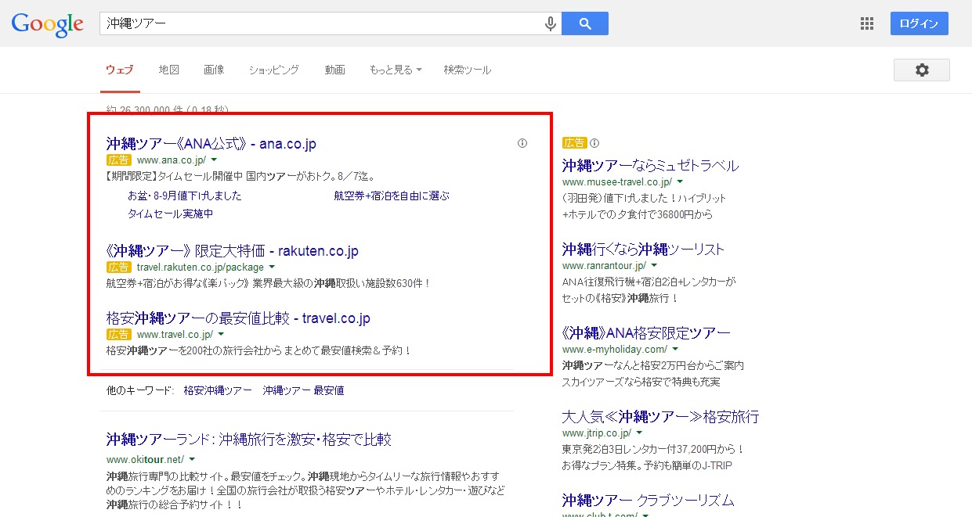Expand dropdown arrow beside www.travel.co.jp/

pyautogui.click(x=221, y=335)
